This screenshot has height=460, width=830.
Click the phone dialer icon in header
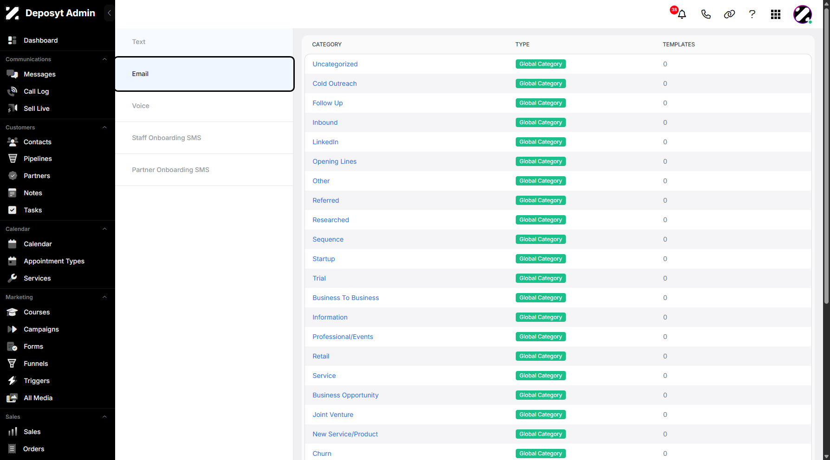[x=706, y=14]
